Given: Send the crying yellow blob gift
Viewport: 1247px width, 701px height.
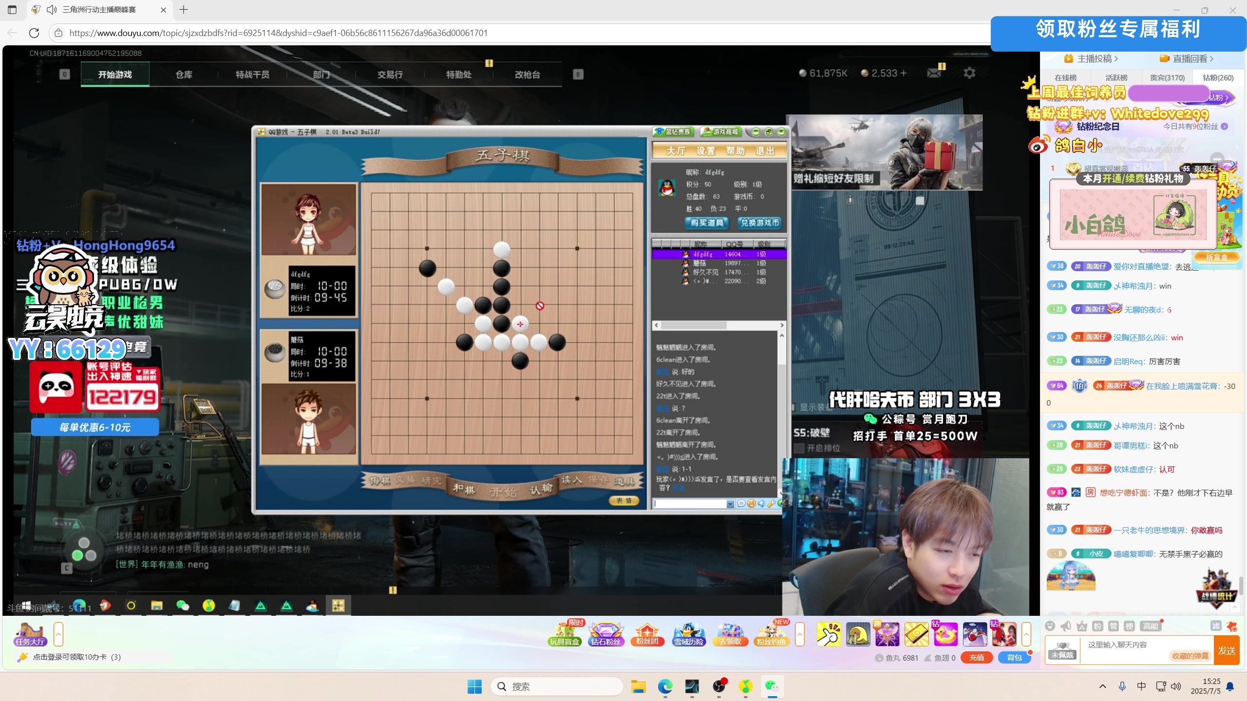Looking at the screenshot, I should [858, 634].
